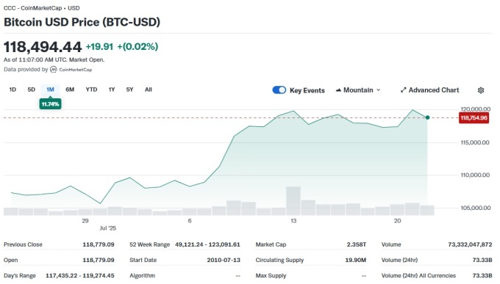Image resolution: width=500 pixels, height=284 pixels.
Task: Click the chevron beside Mountain
Action: coord(378,90)
